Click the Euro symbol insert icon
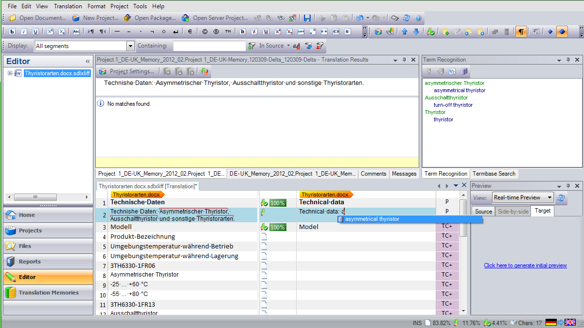584x328 pixels. [x=189, y=32]
